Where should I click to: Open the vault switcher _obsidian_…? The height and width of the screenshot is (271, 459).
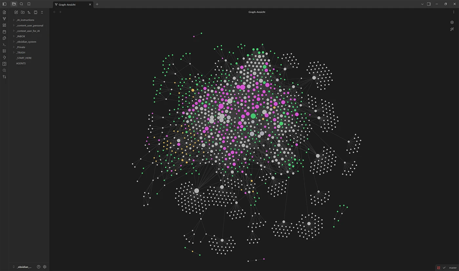22,267
